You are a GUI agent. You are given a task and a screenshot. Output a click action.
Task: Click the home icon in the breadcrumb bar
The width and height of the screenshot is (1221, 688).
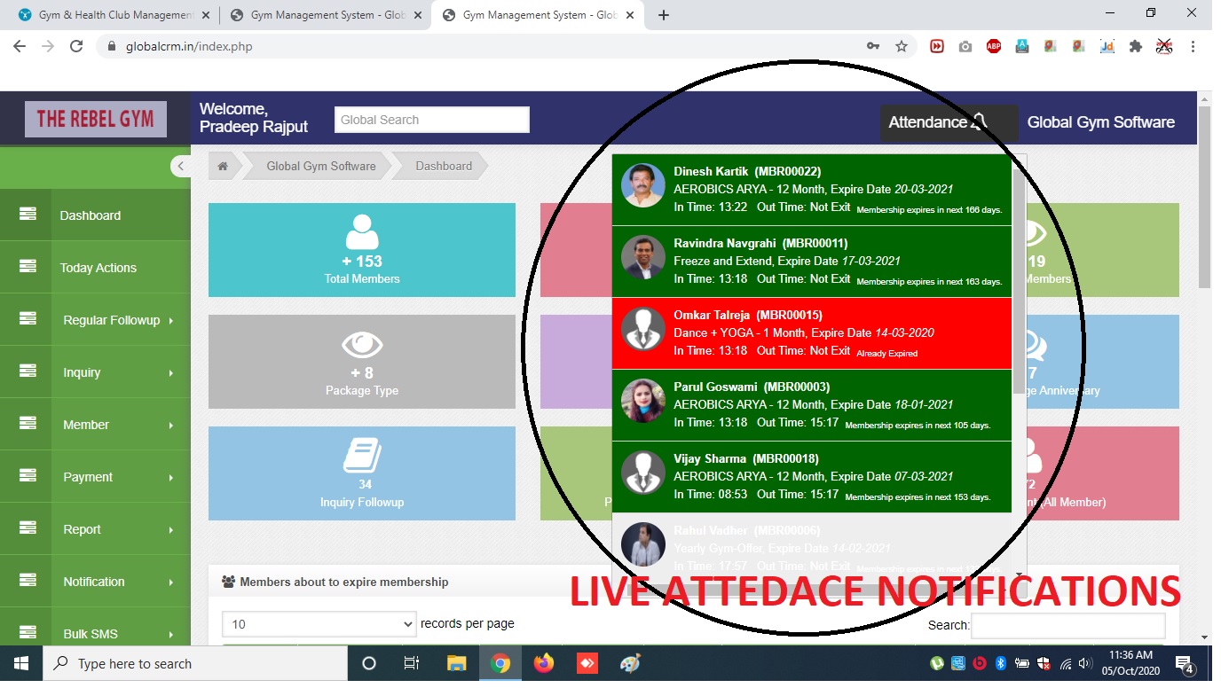tap(222, 165)
